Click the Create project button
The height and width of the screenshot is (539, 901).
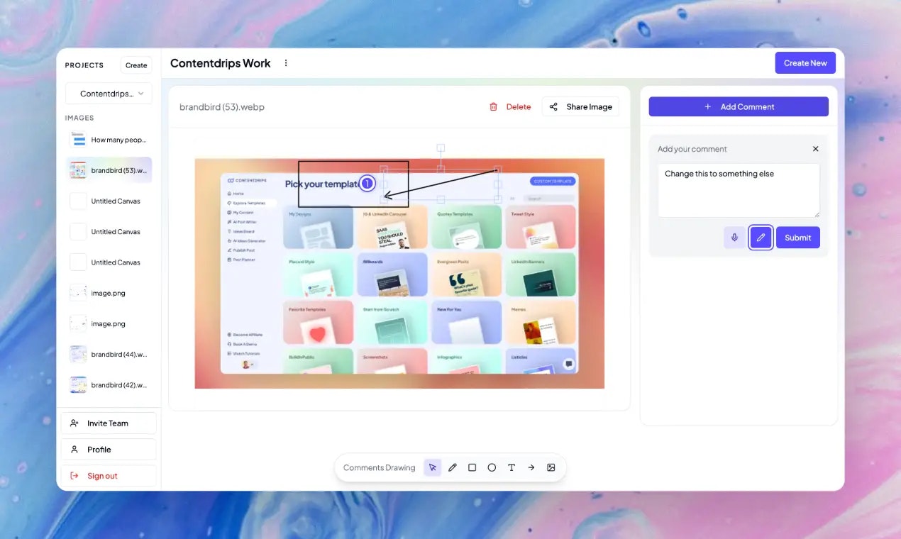click(136, 65)
